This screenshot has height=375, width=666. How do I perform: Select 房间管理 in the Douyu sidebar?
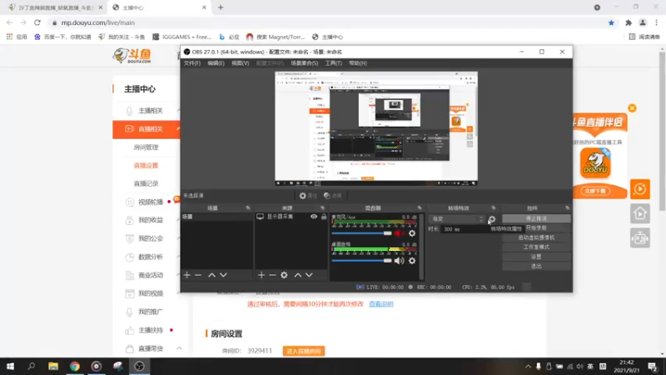(x=146, y=147)
